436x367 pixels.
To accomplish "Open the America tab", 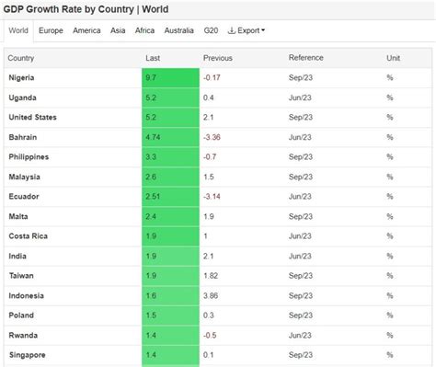I will point(86,30).
